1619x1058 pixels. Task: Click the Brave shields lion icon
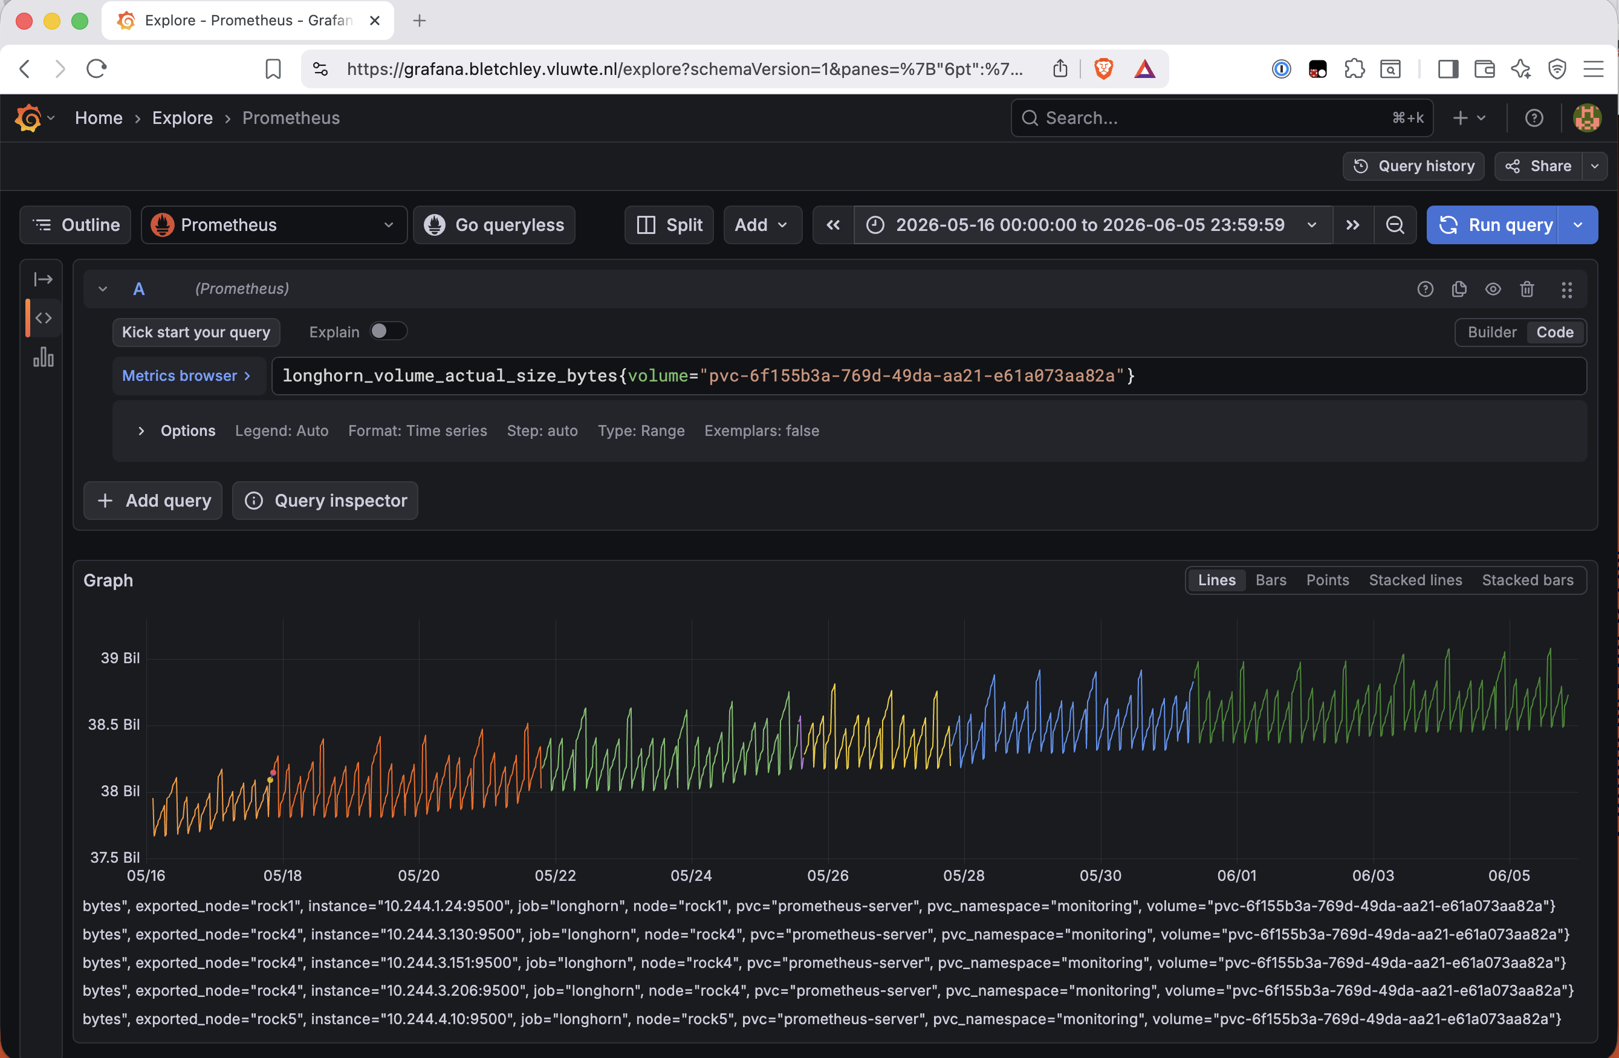pyautogui.click(x=1103, y=69)
